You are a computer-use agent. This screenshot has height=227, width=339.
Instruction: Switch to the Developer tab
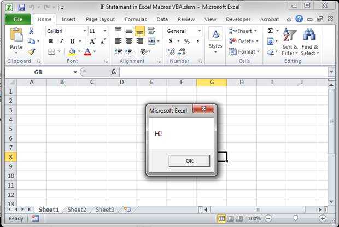(238, 19)
